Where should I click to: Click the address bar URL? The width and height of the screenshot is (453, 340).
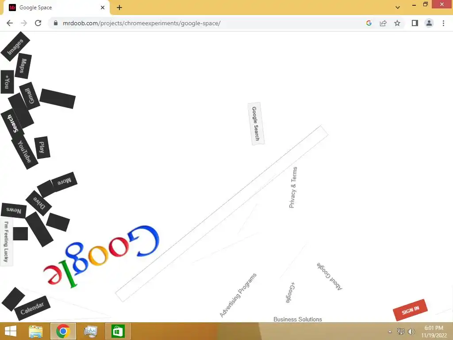pos(142,23)
